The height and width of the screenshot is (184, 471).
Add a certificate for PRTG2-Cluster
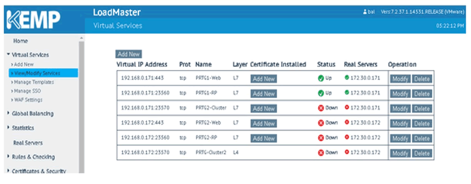264,109
